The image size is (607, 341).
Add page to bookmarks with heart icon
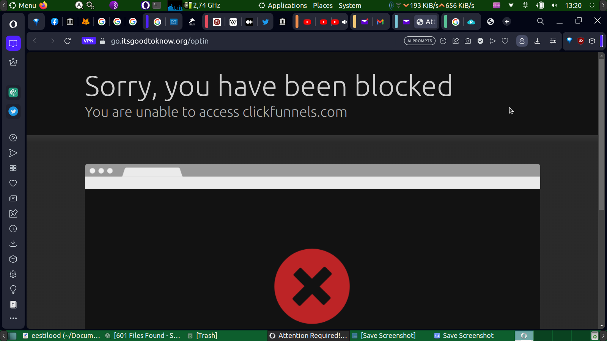505,41
